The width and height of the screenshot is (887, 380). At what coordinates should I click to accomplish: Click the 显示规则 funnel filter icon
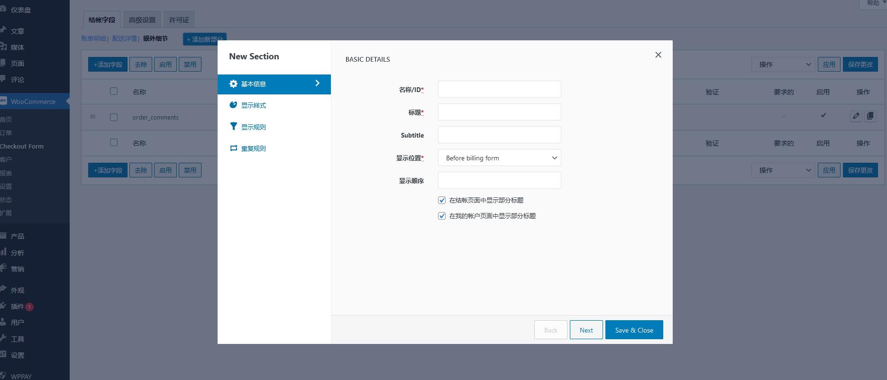(233, 126)
